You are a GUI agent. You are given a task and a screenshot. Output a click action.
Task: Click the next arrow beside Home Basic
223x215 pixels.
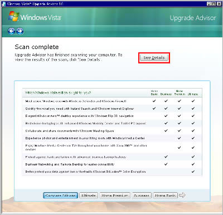182,195
